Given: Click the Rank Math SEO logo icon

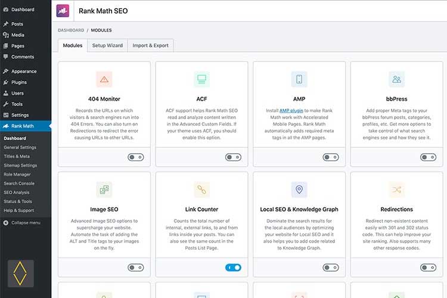Looking at the screenshot, I should coord(63,11).
